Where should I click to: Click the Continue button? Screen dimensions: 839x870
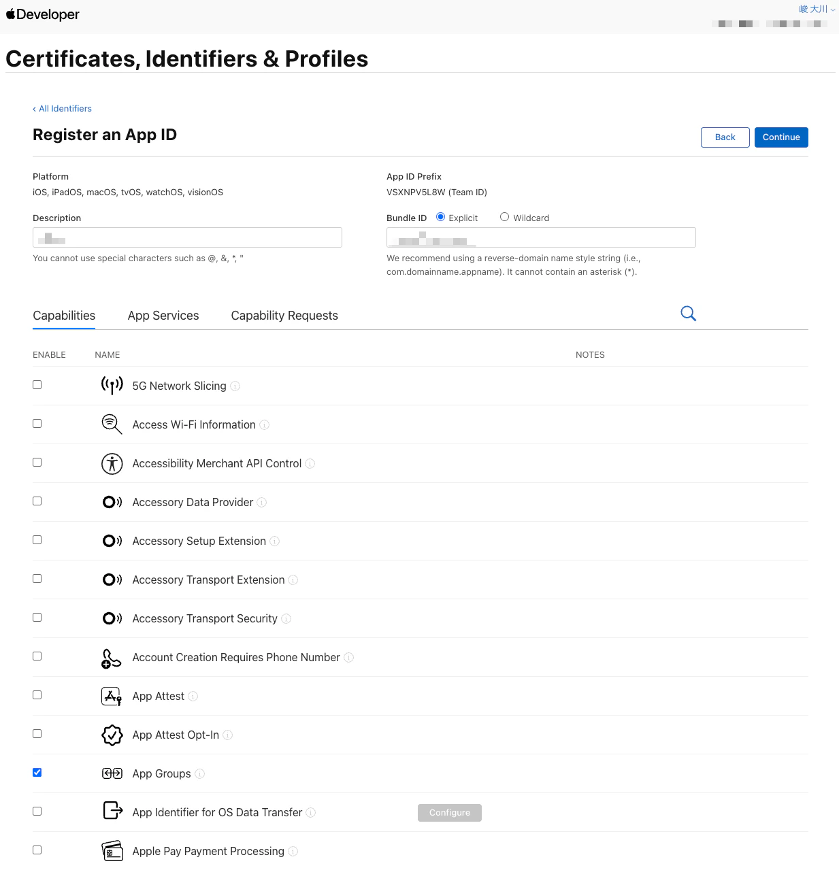click(781, 137)
